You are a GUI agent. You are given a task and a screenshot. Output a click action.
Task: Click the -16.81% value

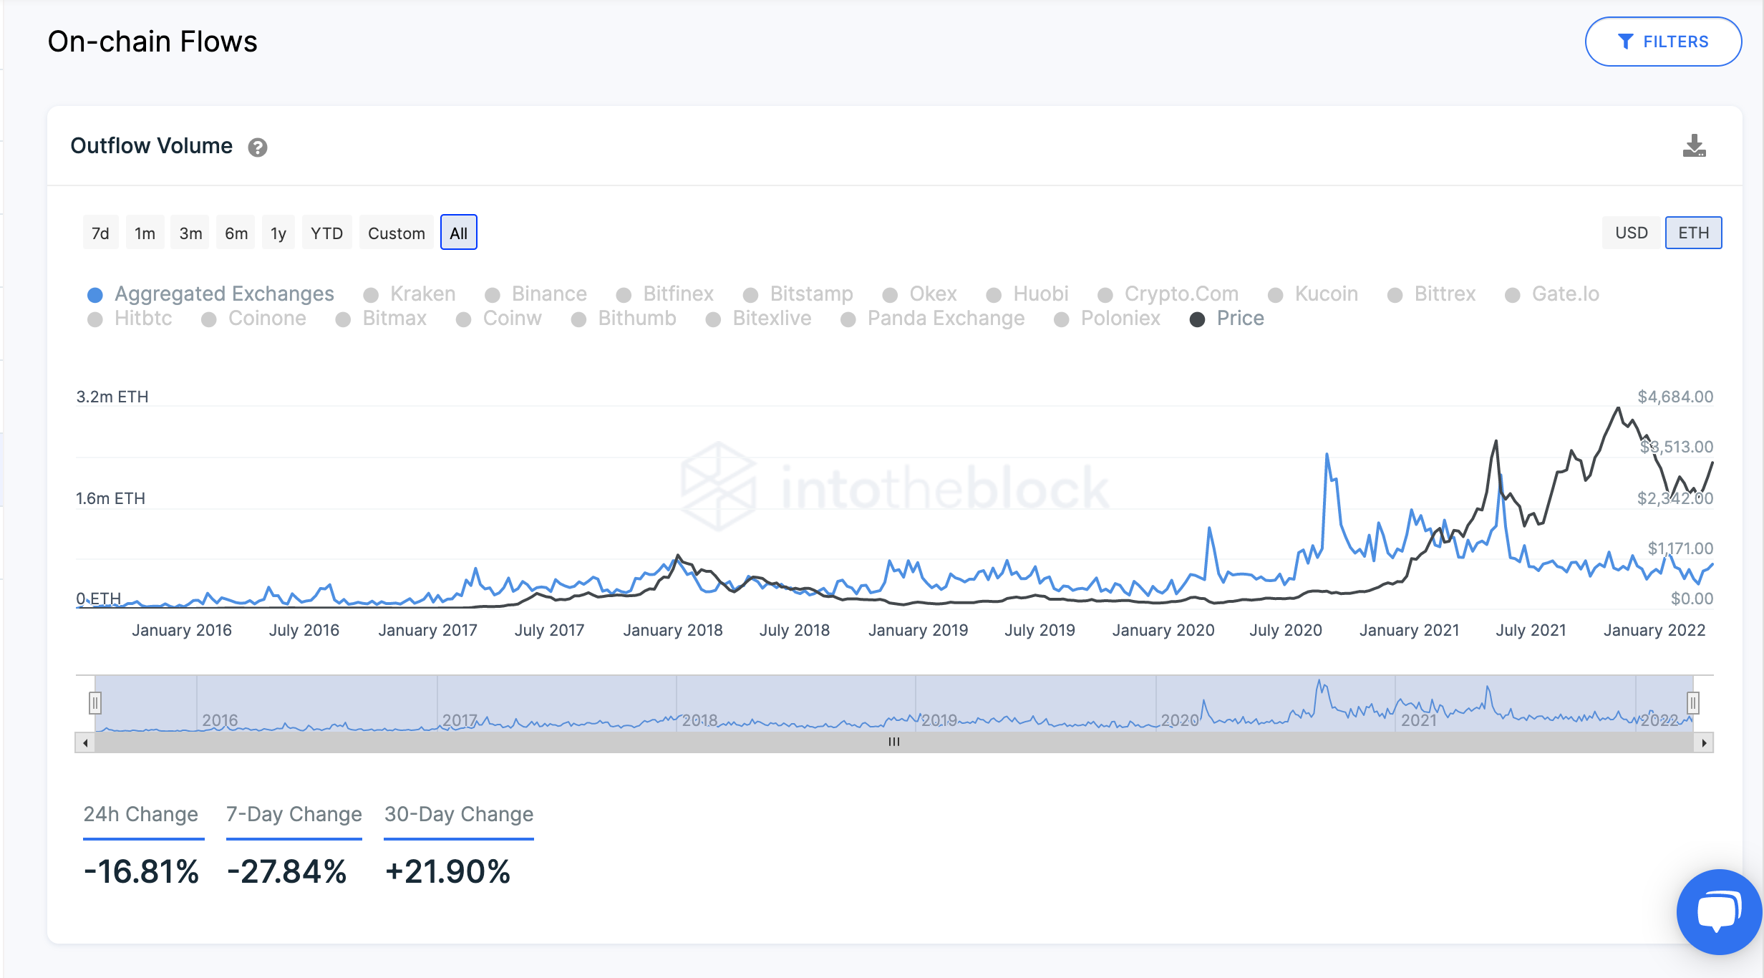pos(141,872)
